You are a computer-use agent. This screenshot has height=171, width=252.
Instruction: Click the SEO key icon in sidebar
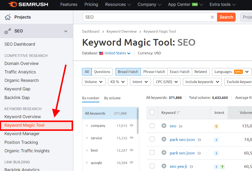coord(8,31)
